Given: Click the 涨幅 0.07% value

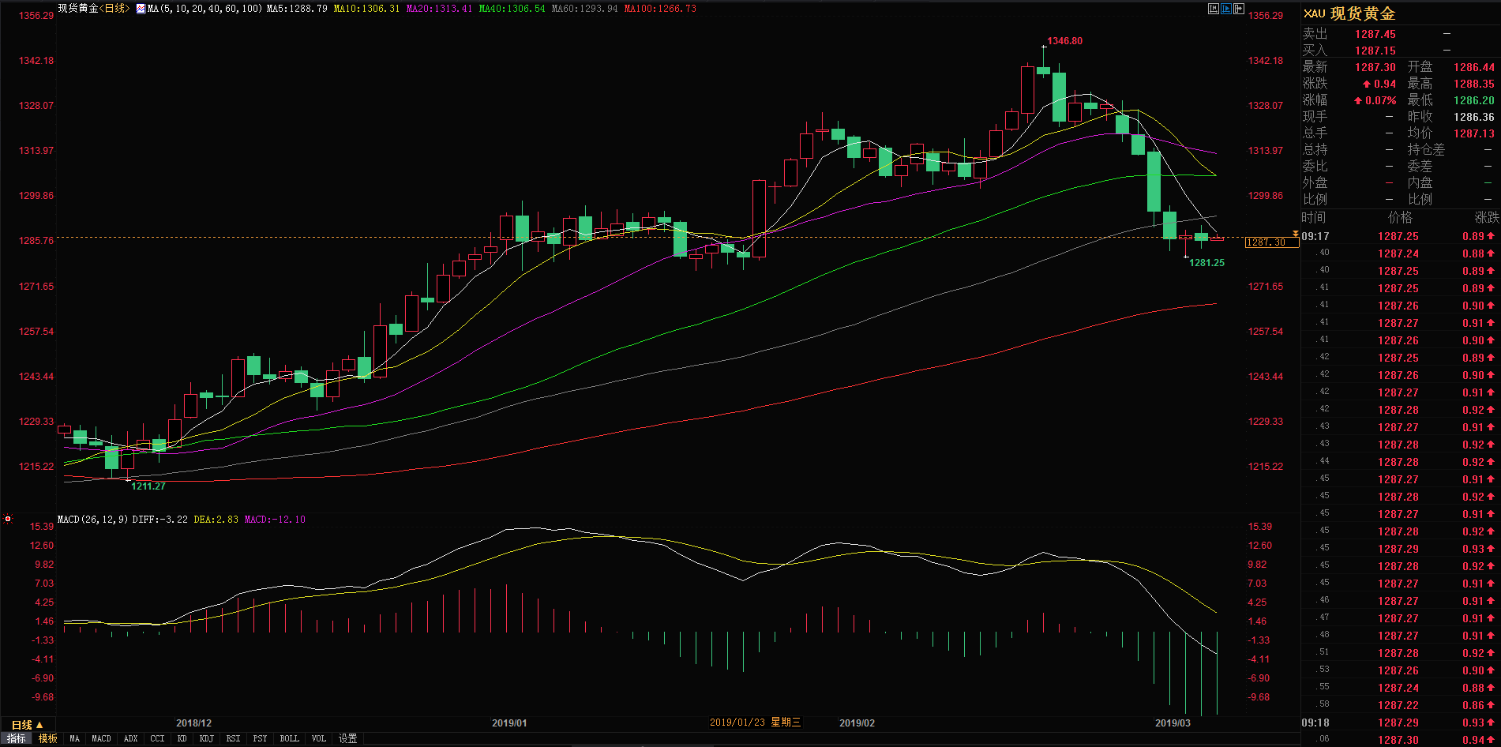Looking at the screenshot, I should [x=1375, y=100].
